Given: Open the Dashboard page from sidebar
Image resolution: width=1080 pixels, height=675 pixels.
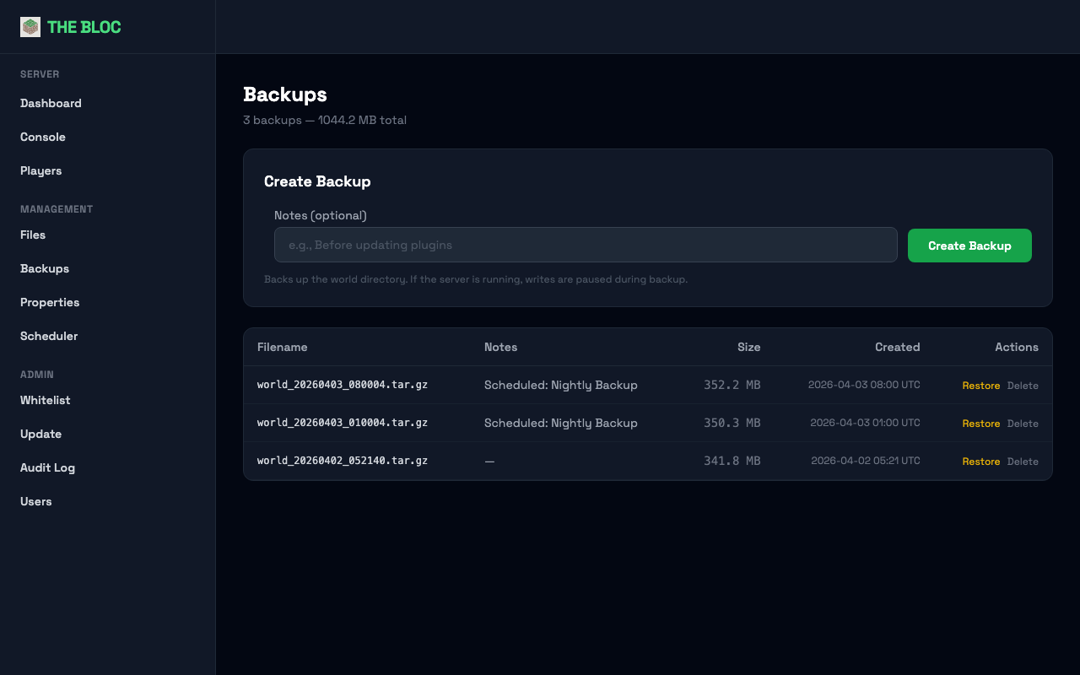Looking at the screenshot, I should pyautogui.click(x=51, y=103).
